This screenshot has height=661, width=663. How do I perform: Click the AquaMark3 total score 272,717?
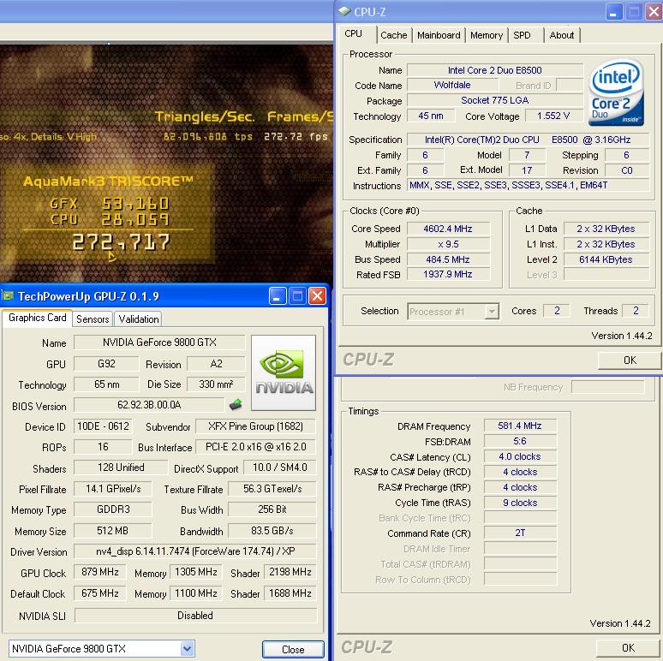tap(121, 242)
